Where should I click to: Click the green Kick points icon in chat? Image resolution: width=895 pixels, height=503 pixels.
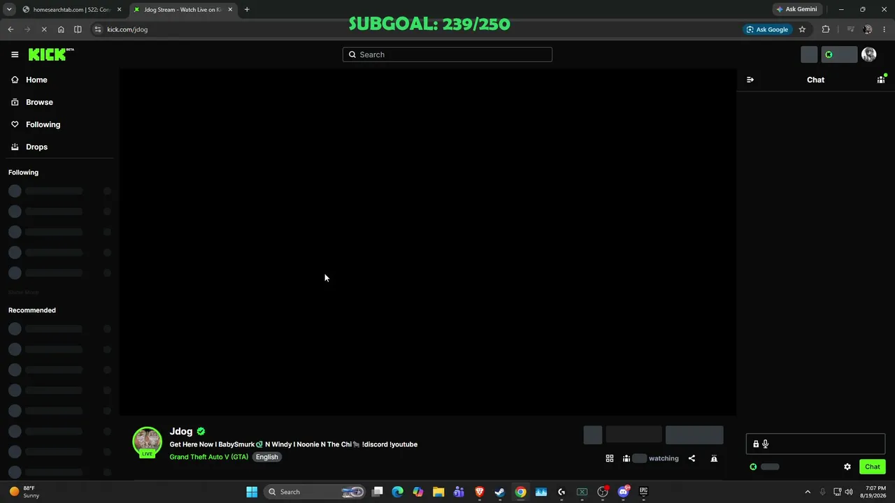click(753, 467)
